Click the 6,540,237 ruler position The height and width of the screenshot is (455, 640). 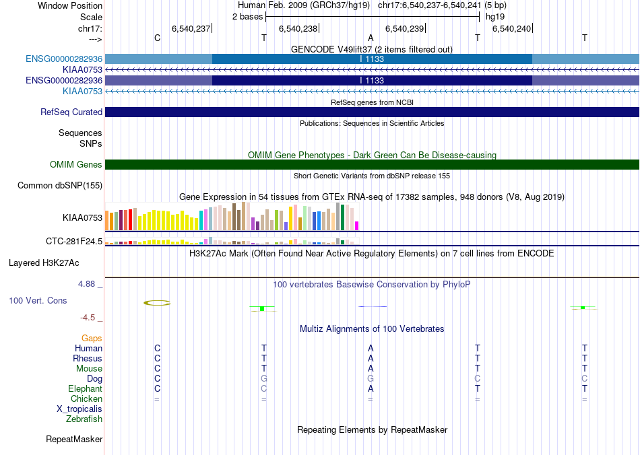pyautogui.click(x=191, y=28)
